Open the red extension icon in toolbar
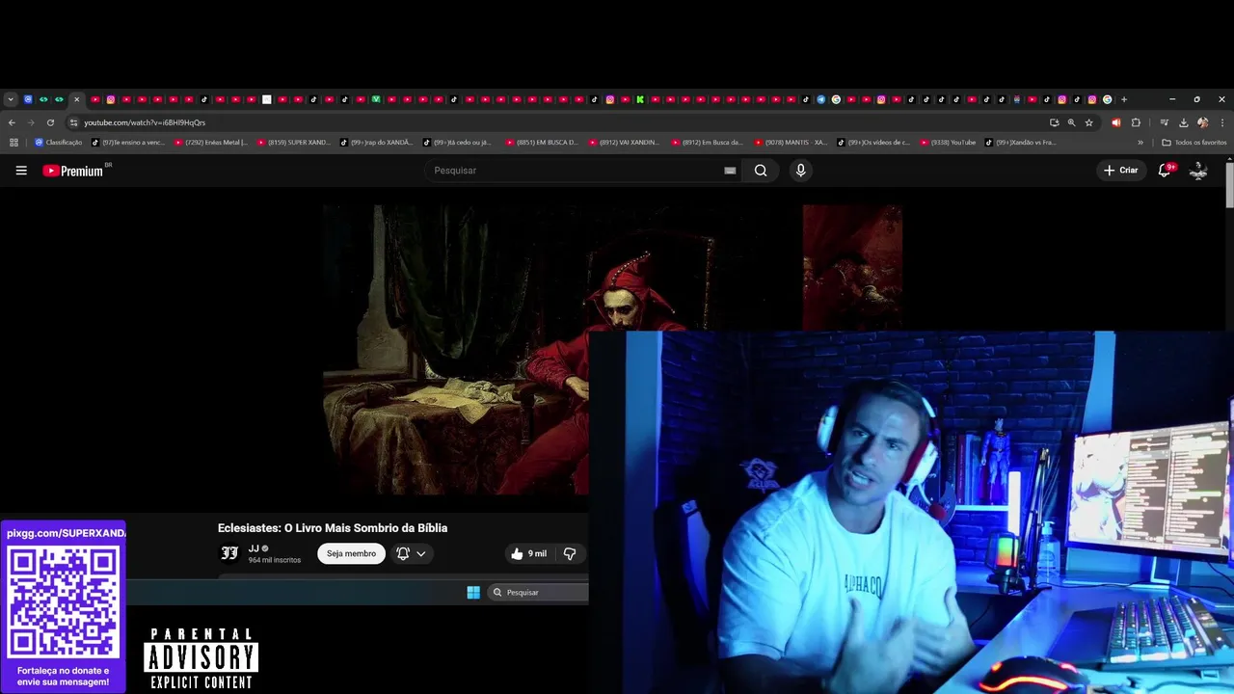The width and height of the screenshot is (1234, 694). point(1115,122)
